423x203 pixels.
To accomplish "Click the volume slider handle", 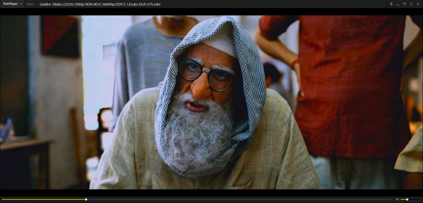I will coord(407,199).
